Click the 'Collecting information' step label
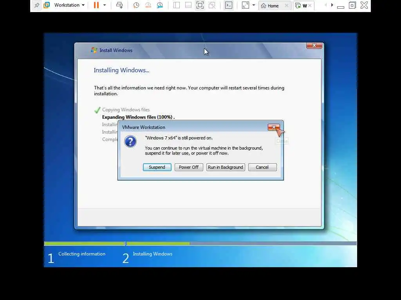Image resolution: width=401 pixels, height=300 pixels. tap(82, 254)
